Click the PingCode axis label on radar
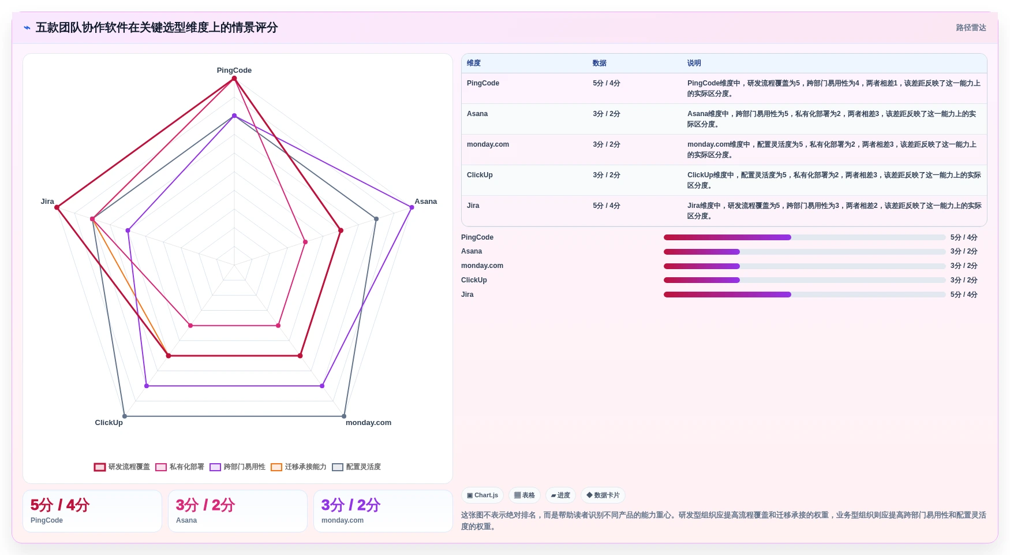1010x555 pixels. tap(234, 70)
